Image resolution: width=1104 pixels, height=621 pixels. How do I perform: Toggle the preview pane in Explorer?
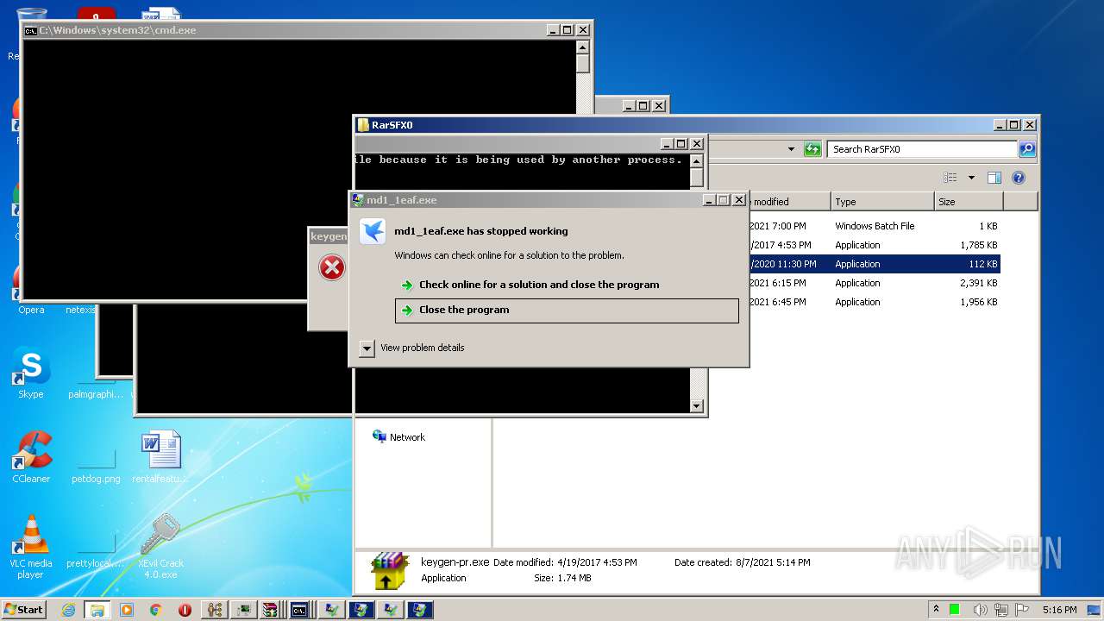pyautogui.click(x=994, y=178)
